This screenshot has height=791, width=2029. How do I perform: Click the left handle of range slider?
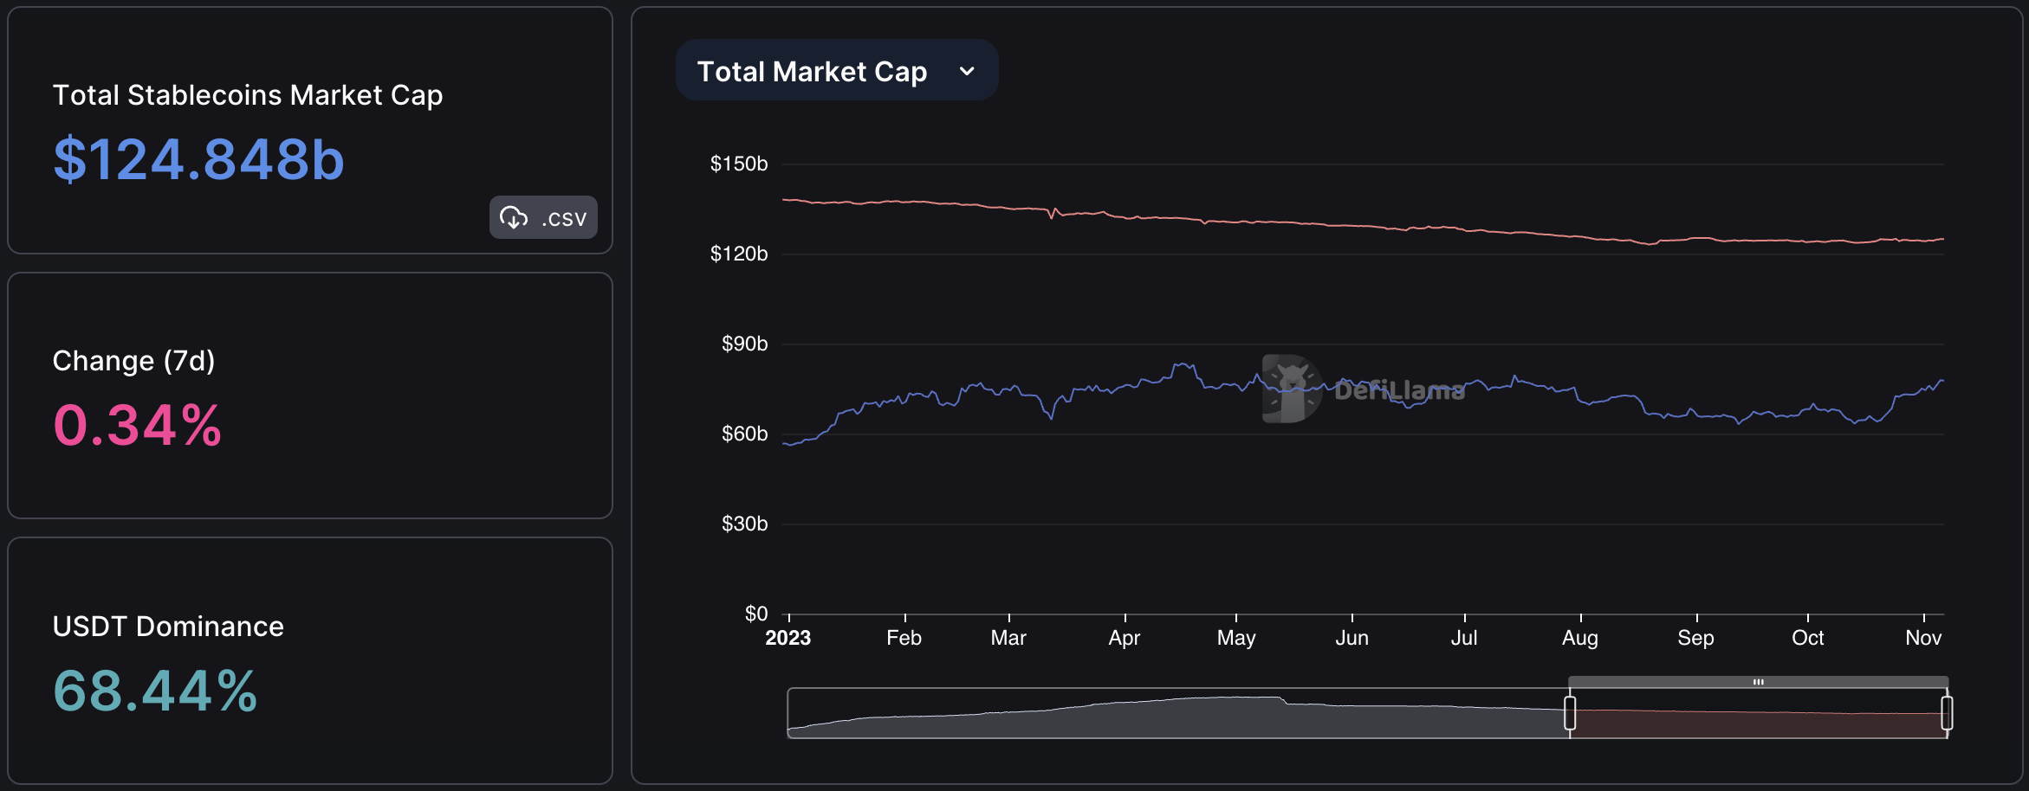click(x=1570, y=713)
